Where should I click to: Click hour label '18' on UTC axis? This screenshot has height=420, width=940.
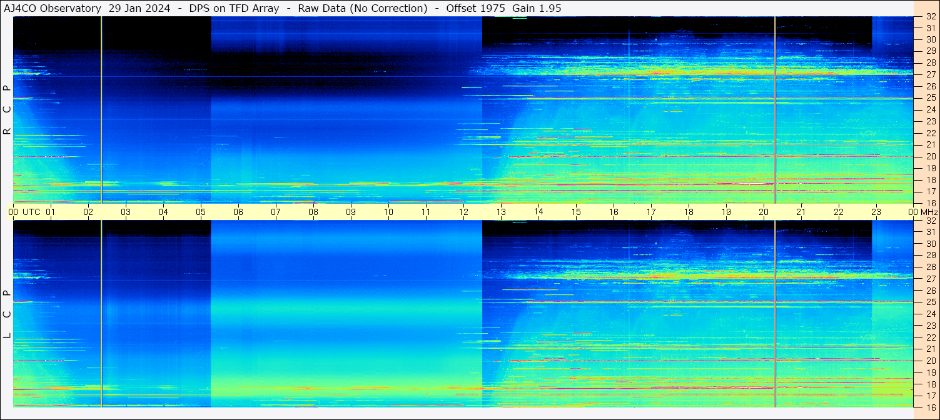tap(689, 212)
